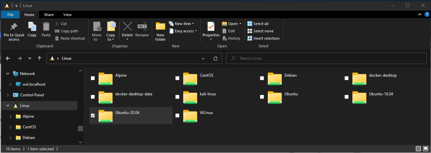This screenshot has height=153, width=431.
Task: Expand Control Panel tree node
Action: point(8,95)
